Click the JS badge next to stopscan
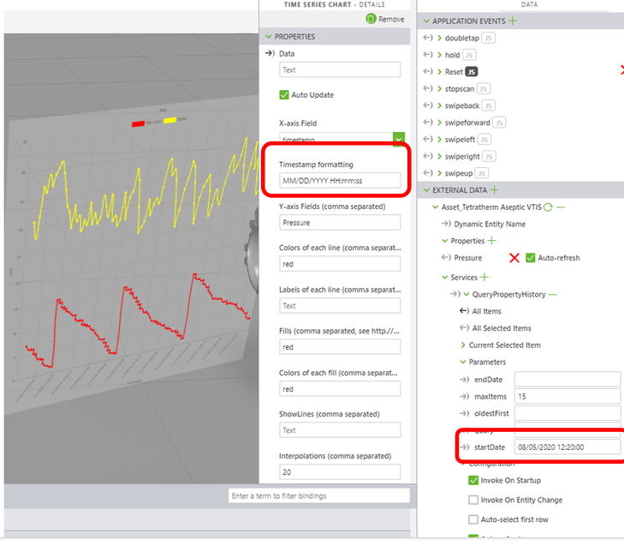624x540 pixels. 483,88
